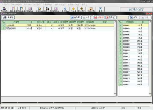Open 체적수금 collection toolbar icon
The height and width of the screenshot is (110, 153).
point(47,9)
